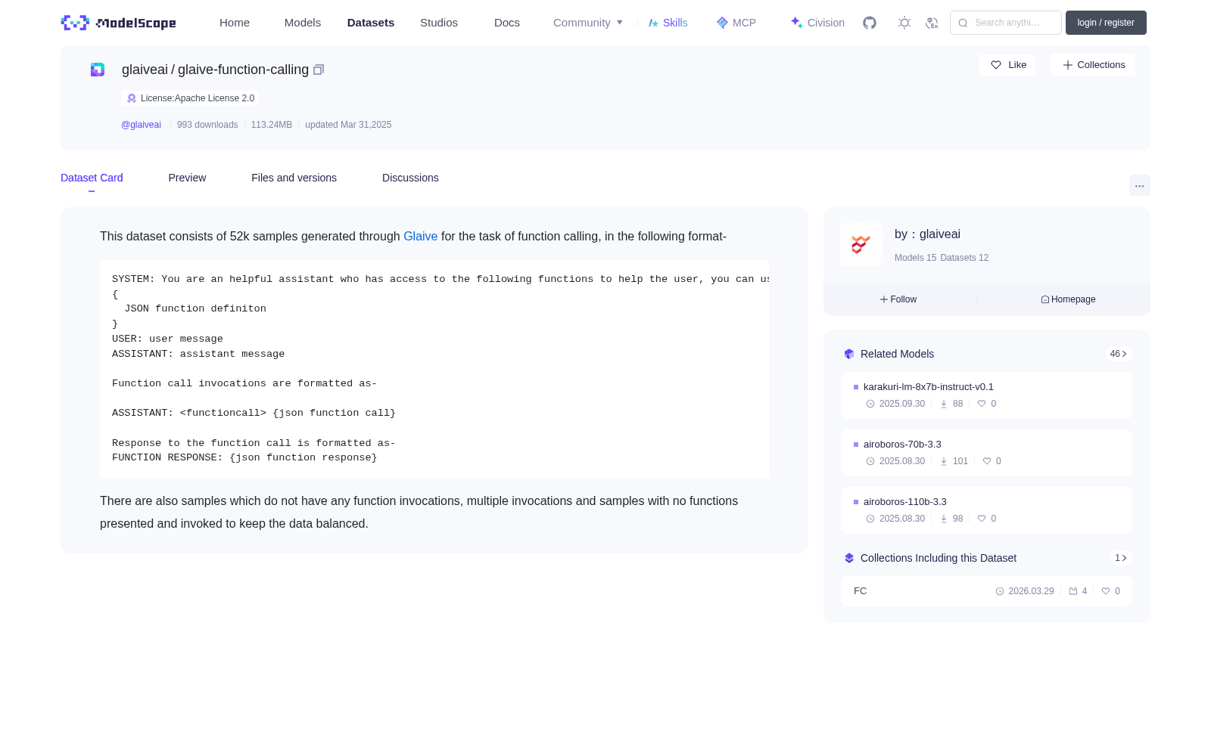Image resolution: width=1211 pixels, height=756 pixels.
Task: Open the @glaiveai author link
Action: coord(141,125)
